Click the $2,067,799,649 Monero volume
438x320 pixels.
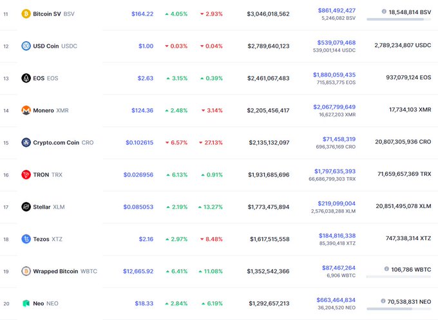click(334, 107)
